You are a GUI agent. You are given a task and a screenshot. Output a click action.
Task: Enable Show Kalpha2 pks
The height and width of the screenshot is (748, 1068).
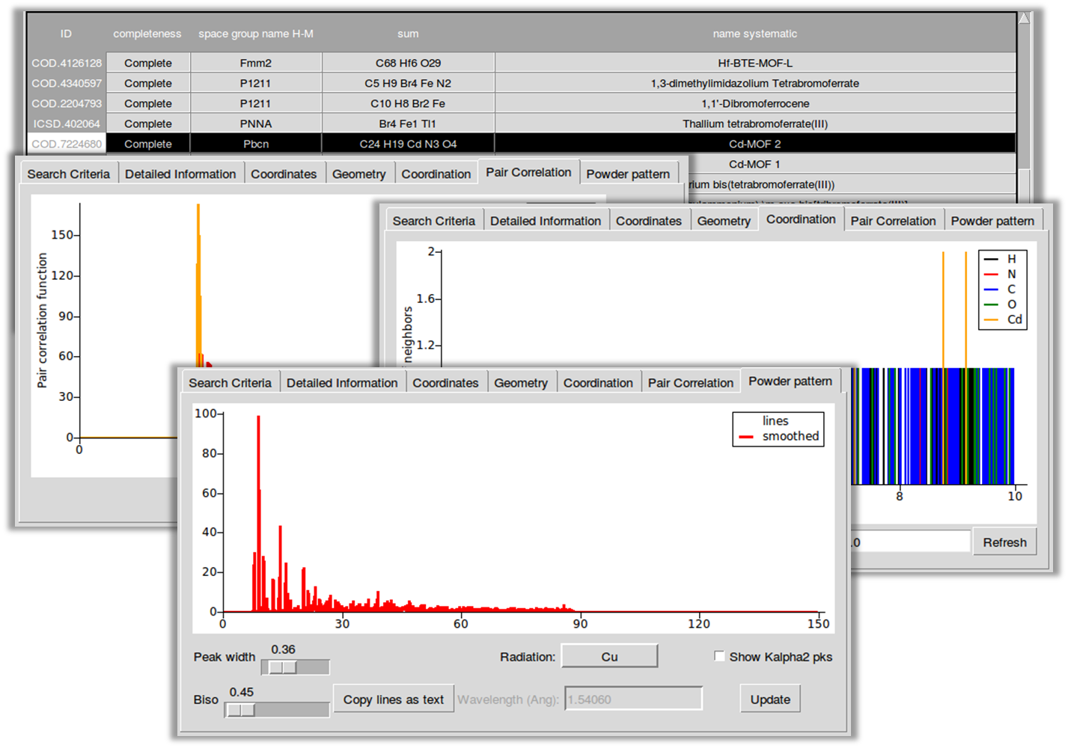[719, 656]
